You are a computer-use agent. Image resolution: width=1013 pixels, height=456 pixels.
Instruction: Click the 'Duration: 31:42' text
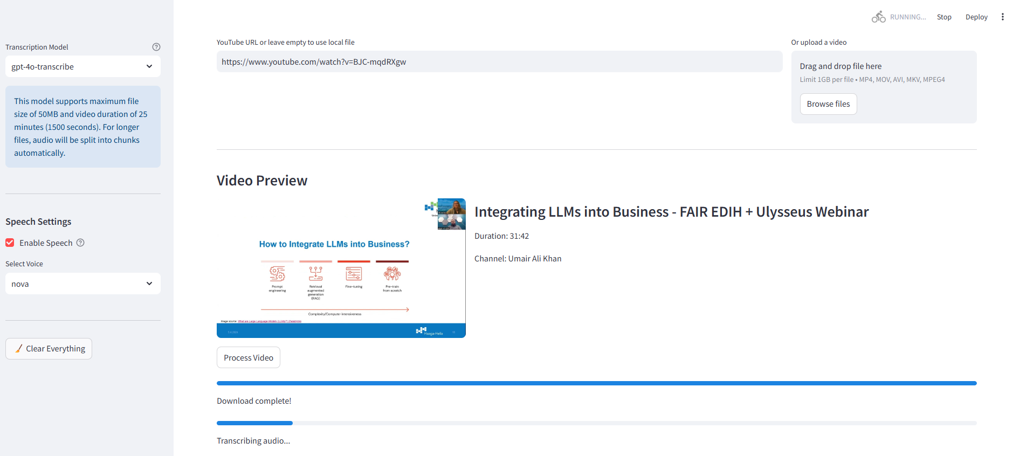[x=501, y=236]
